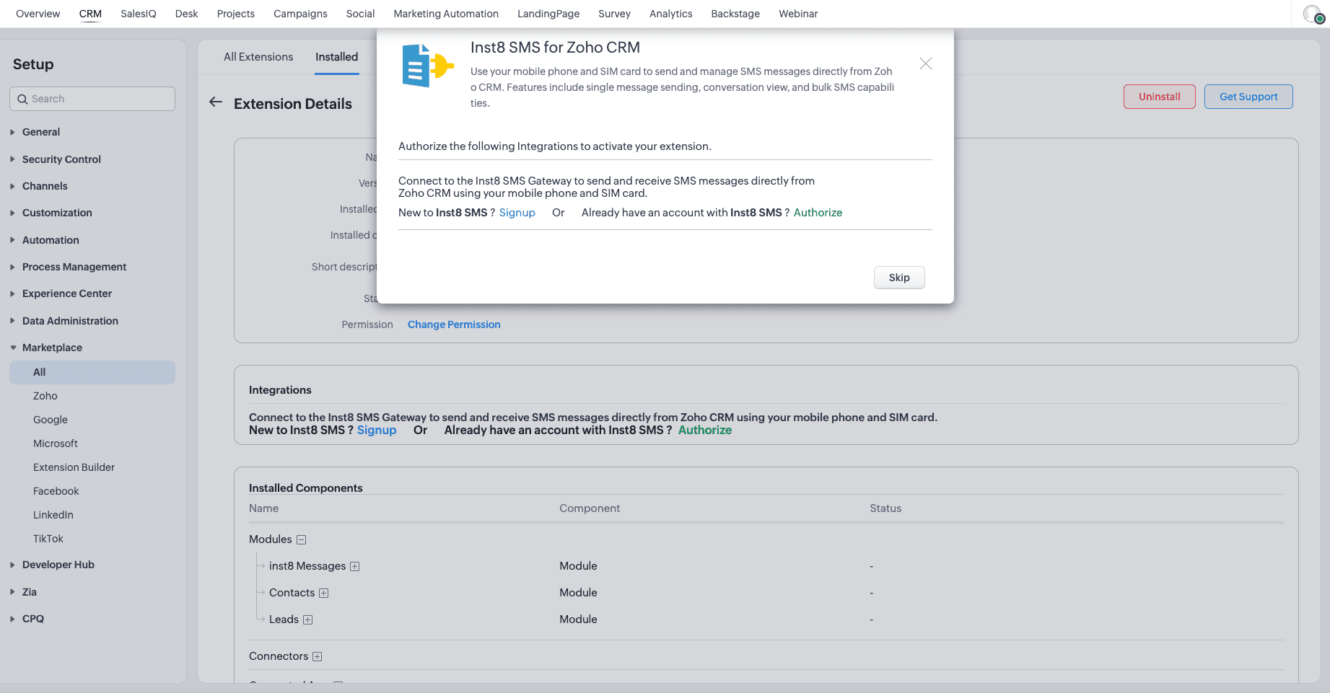The width and height of the screenshot is (1330, 693).
Task: Switch to Projects app
Action: pyautogui.click(x=236, y=14)
